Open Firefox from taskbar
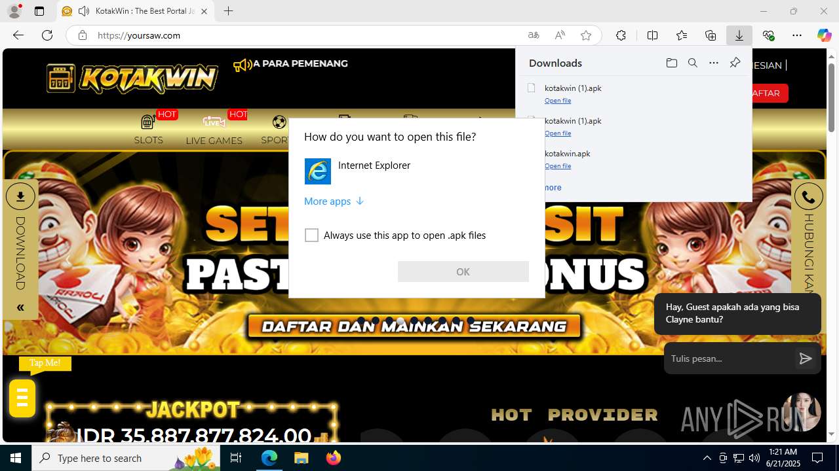 333,458
